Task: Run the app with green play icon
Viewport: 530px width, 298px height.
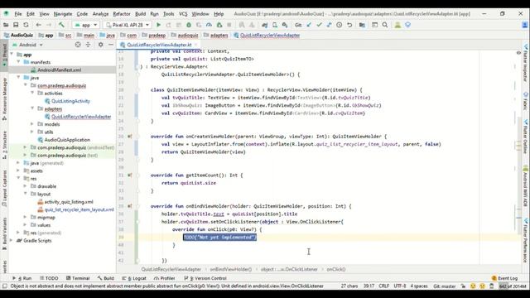Action: (x=158, y=25)
